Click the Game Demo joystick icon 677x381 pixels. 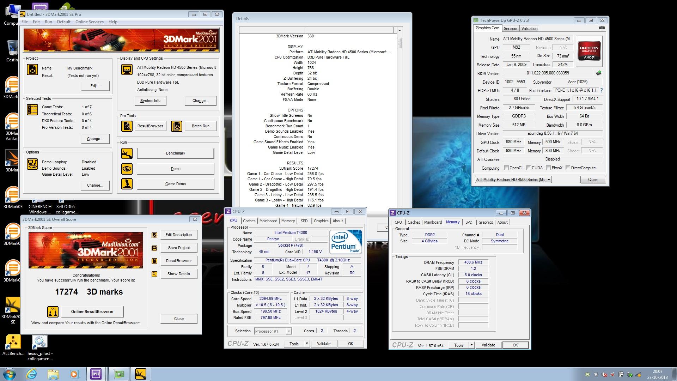(x=127, y=184)
